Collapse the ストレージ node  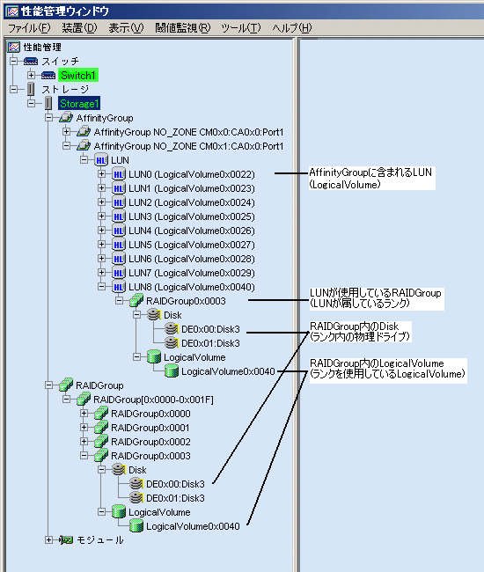[13, 89]
